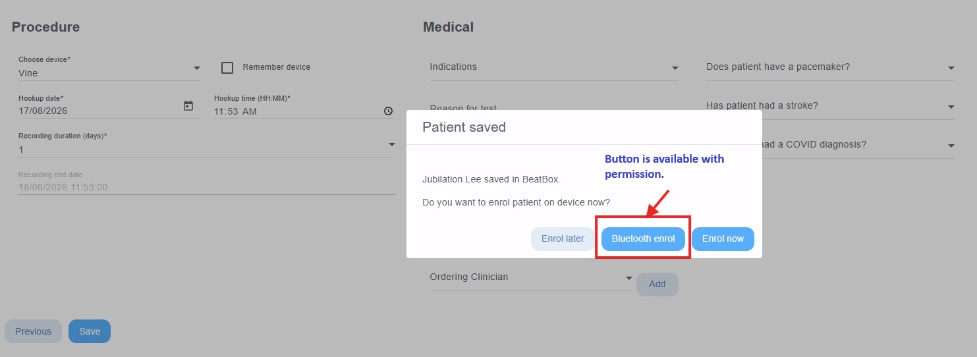Viewport: 977px width, 357px height.
Task: Open the Hookup time clock icon
Action: (388, 111)
